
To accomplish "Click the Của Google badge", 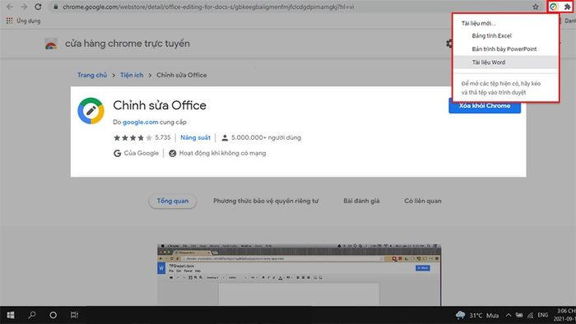I will point(137,154).
